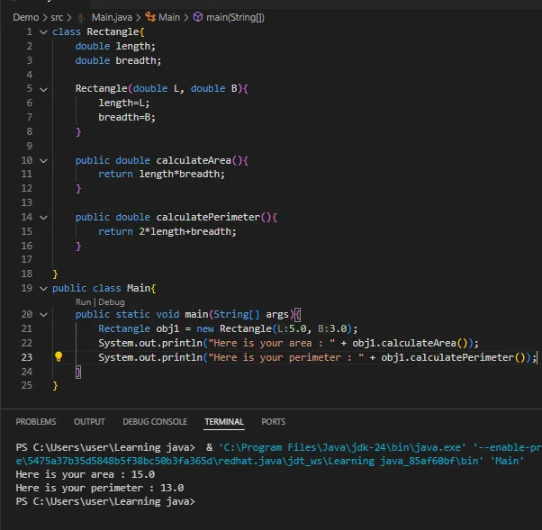
Task: Collapse main method fold arrow on line 20
Action: [x=43, y=314]
